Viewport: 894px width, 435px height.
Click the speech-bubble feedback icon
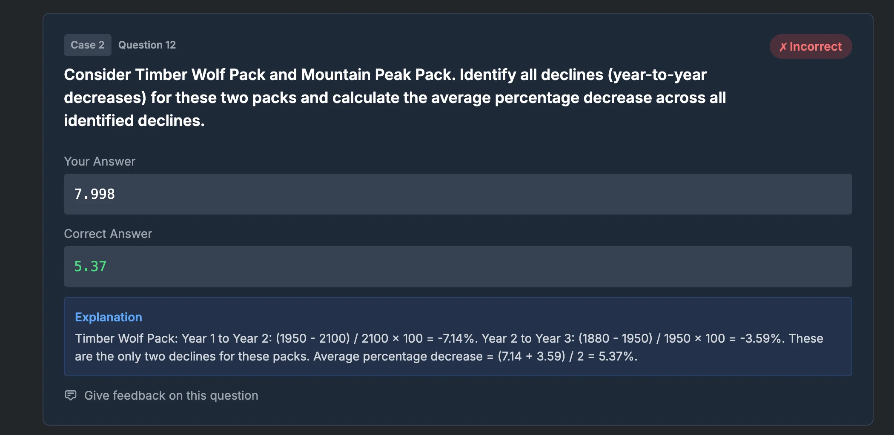click(x=71, y=395)
